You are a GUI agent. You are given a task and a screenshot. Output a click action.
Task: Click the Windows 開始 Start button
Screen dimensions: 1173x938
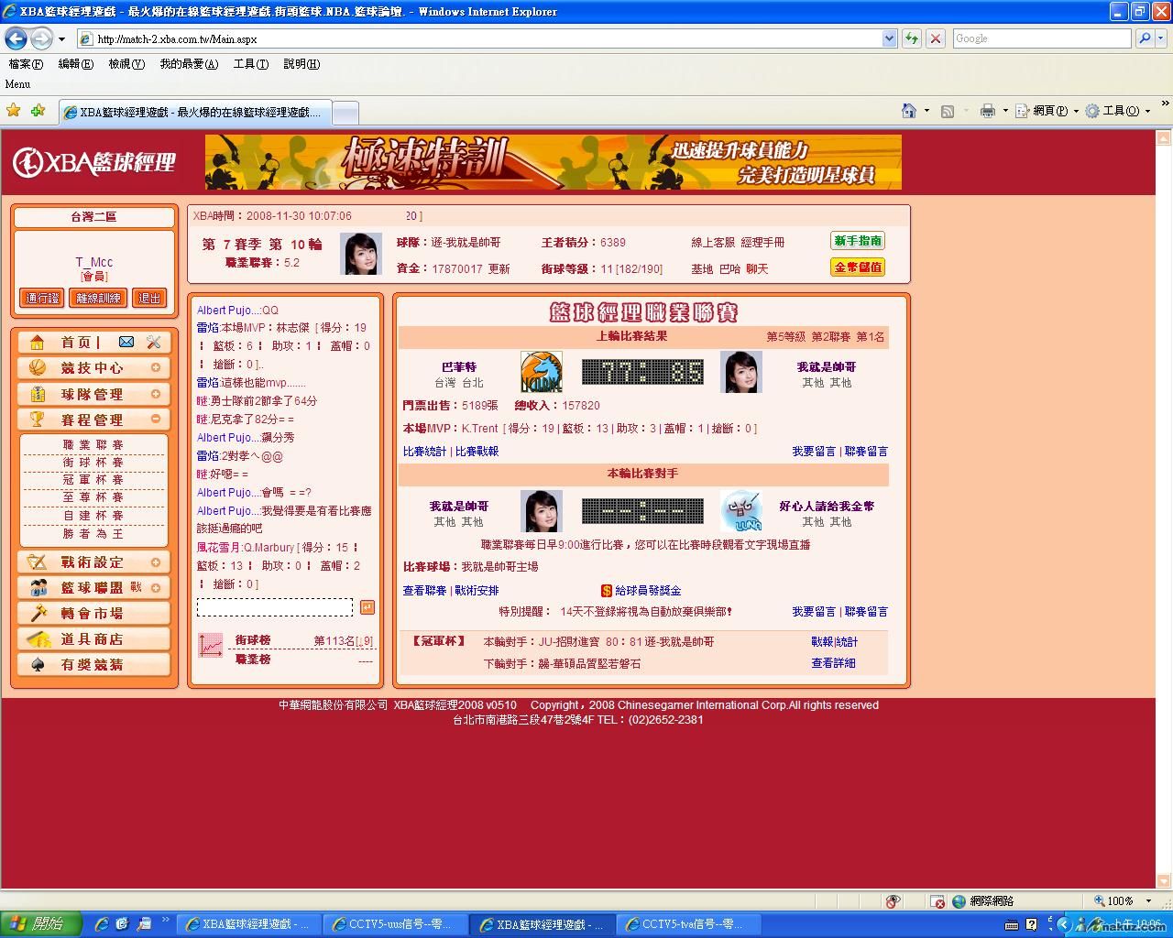pos(40,924)
